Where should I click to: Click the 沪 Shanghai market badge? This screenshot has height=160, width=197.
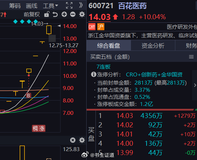point(101,27)
